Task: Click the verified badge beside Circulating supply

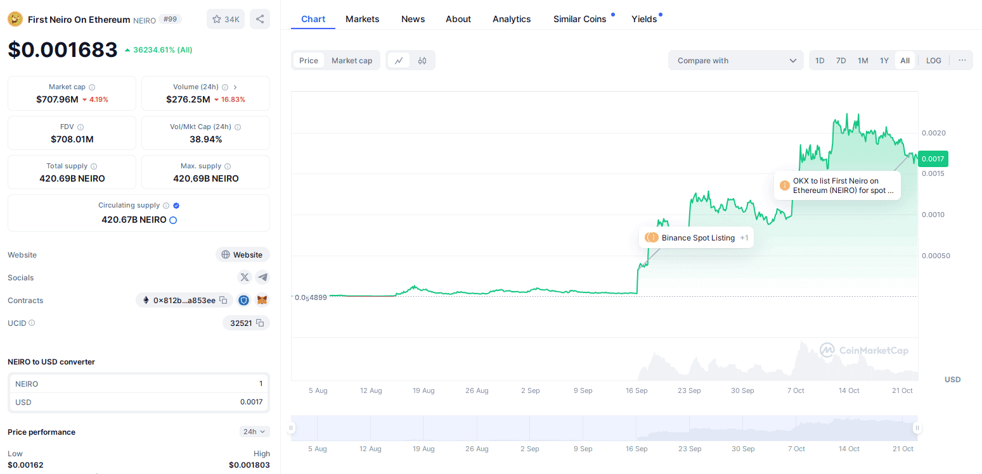Action: click(176, 206)
